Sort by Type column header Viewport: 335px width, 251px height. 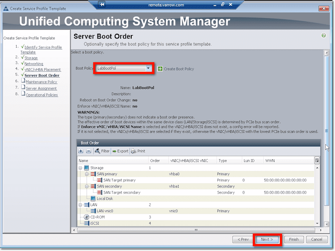[x=229, y=160]
